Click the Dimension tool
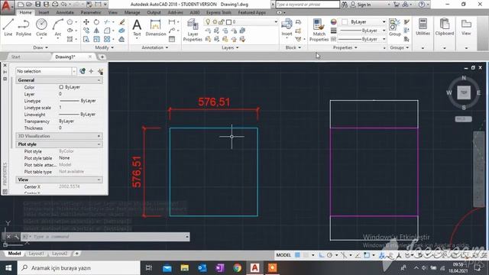 (x=155, y=27)
